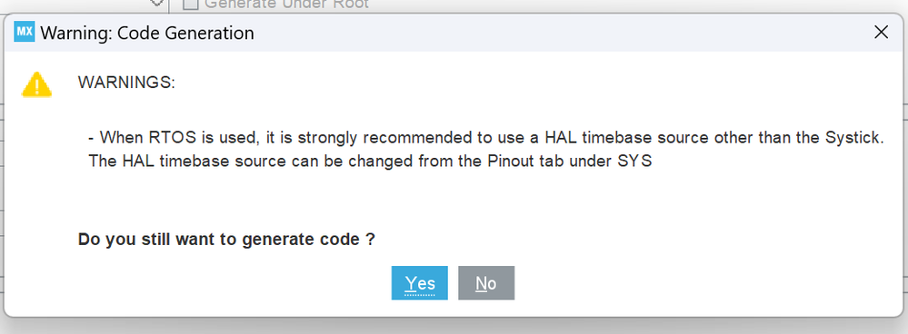
Task: Click the blue MX application icon
Action: click(25, 32)
